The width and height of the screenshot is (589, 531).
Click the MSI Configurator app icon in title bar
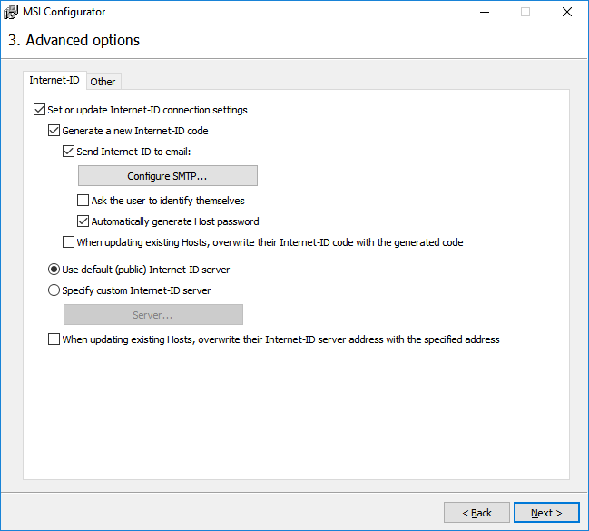pyautogui.click(x=11, y=13)
